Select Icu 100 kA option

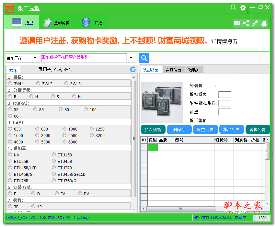(86, 109)
